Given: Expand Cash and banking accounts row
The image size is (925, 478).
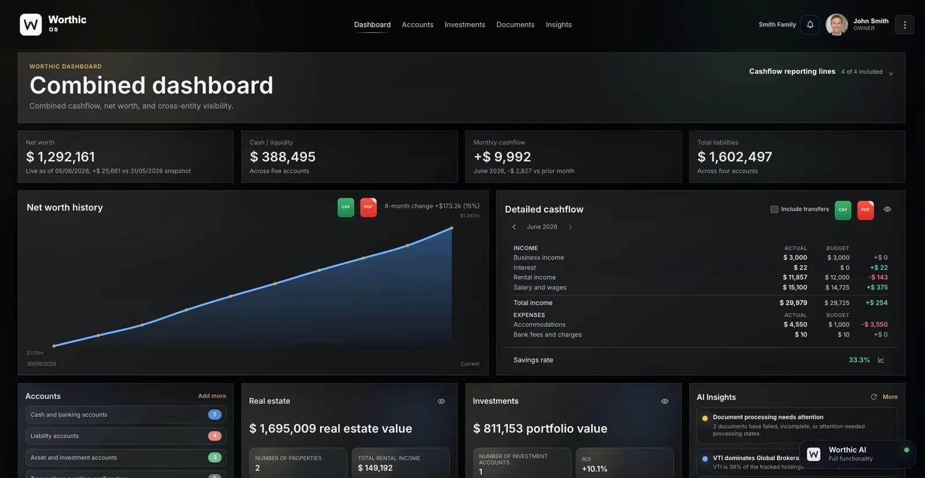Looking at the screenshot, I should (x=125, y=415).
